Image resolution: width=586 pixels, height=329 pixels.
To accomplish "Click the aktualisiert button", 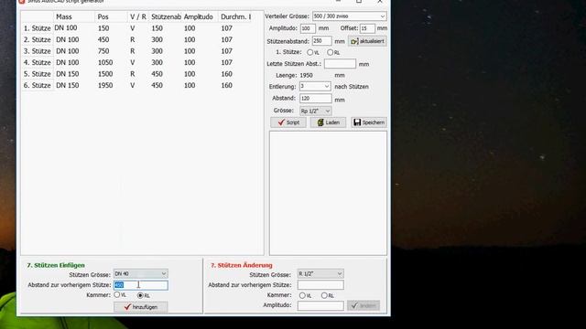I will (x=367, y=41).
